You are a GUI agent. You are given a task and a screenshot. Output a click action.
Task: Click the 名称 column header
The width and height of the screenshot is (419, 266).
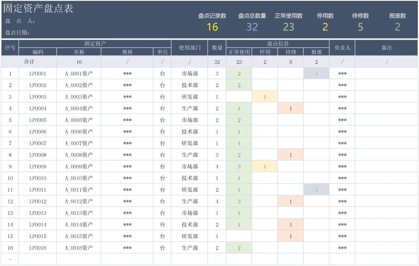(79, 52)
